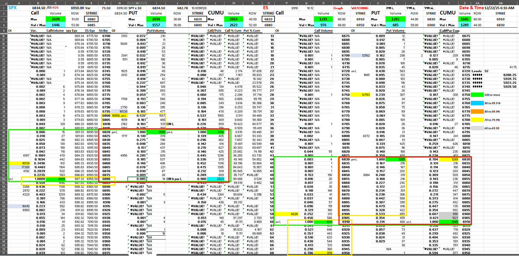Select the red 'Date & Time' cell
The image size is (519, 256).
point(471,7)
